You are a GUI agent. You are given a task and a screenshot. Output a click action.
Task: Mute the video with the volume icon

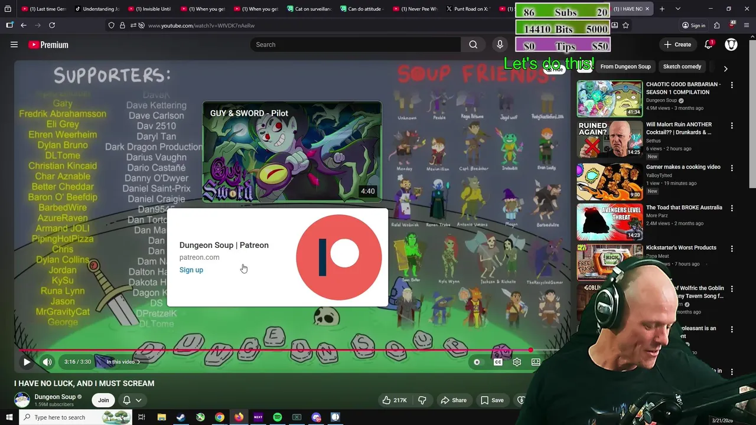(47, 362)
